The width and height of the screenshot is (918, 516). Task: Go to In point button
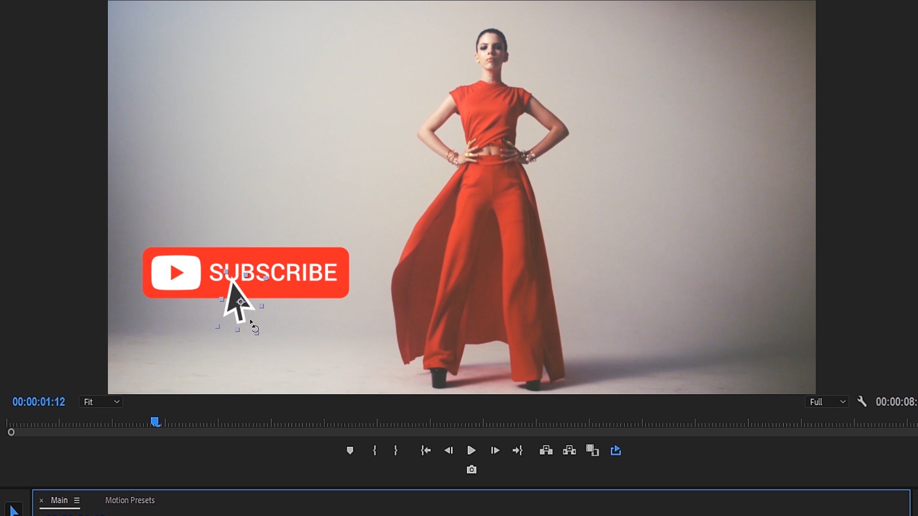tap(426, 451)
